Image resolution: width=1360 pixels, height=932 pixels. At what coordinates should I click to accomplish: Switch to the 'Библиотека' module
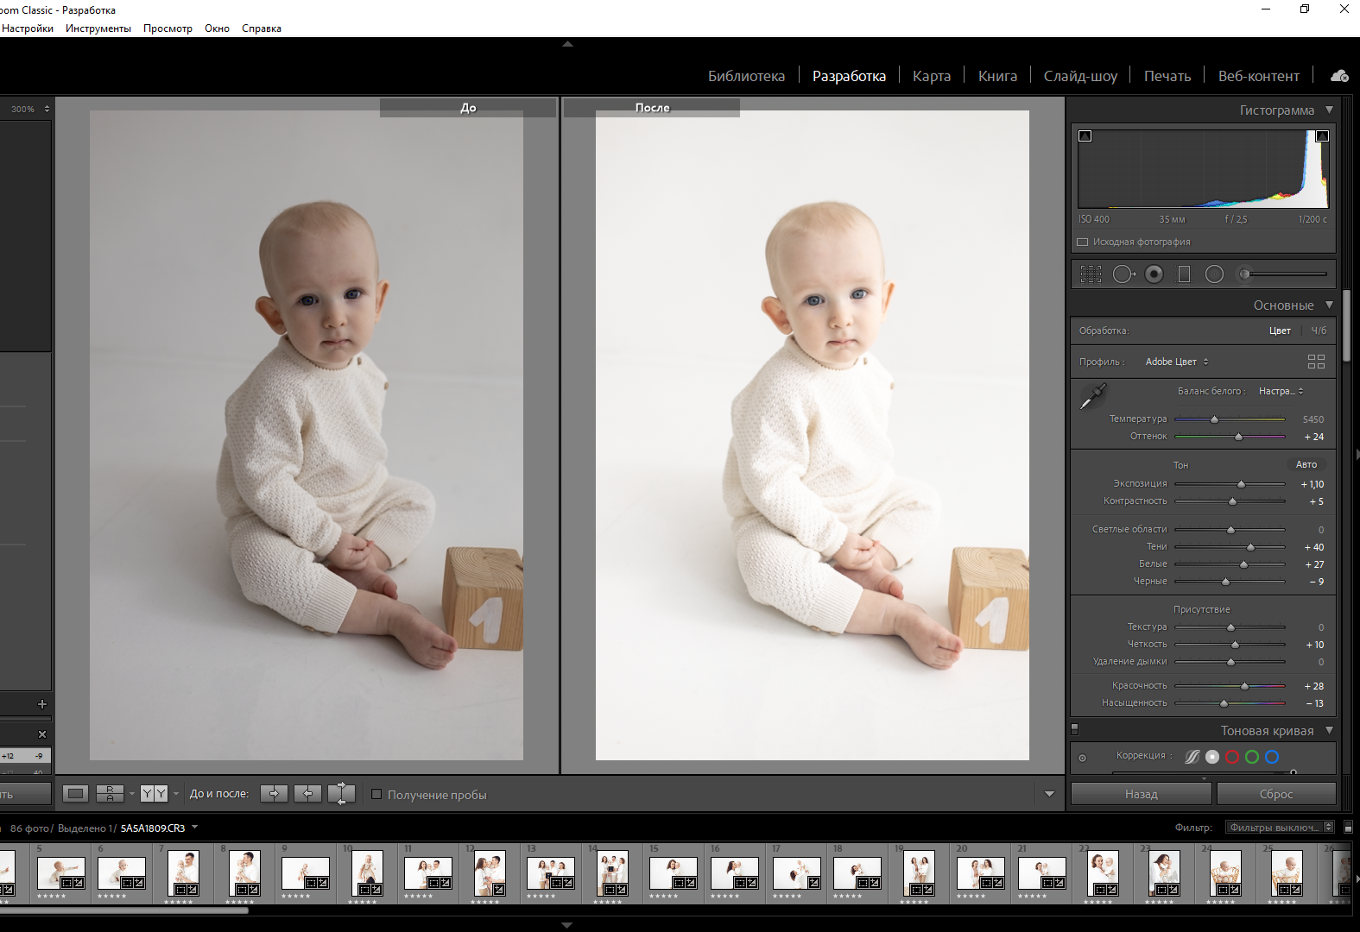(746, 76)
